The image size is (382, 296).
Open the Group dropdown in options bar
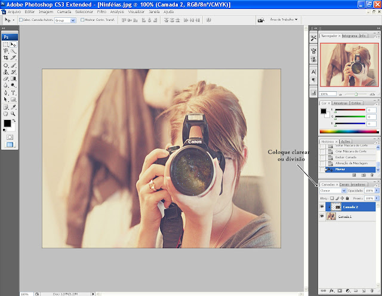(x=66, y=20)
